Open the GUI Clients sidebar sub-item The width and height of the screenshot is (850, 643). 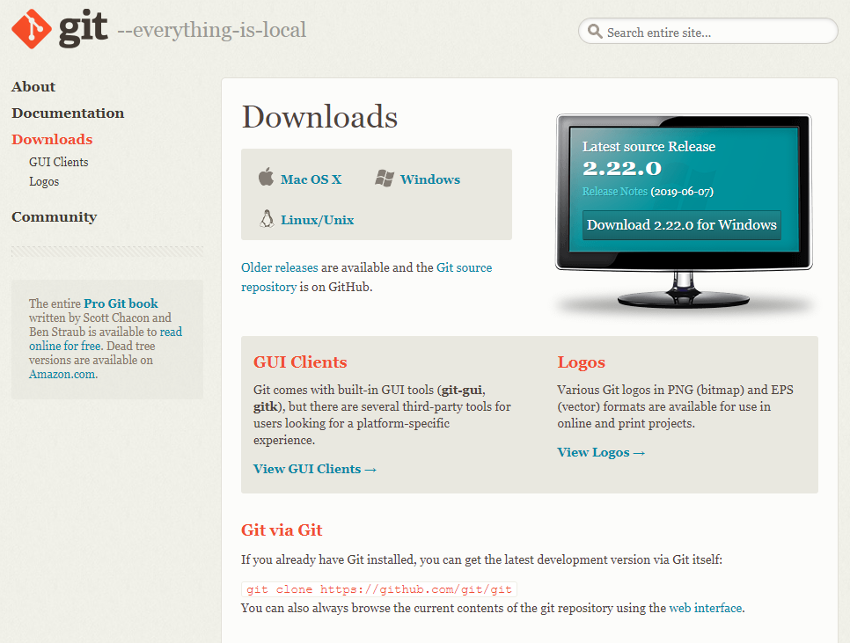tap(59, 162)
